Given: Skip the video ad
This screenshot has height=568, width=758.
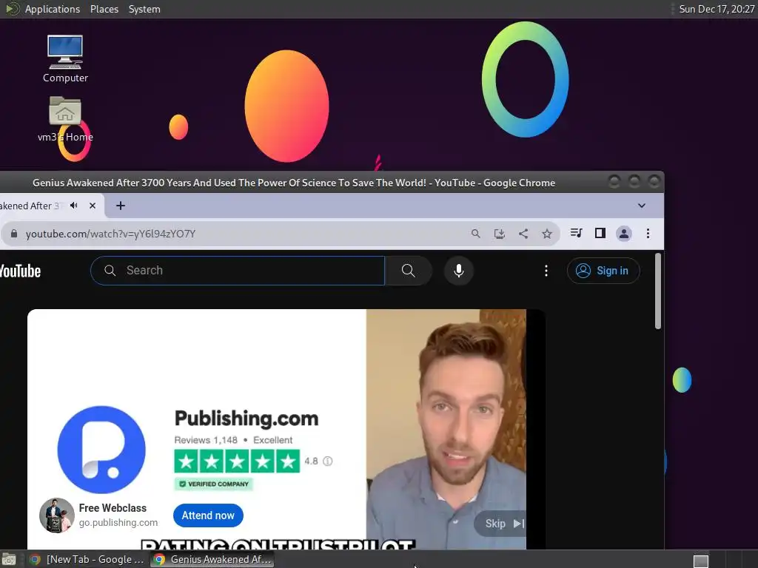Looking at the screenshot, I should click(502, 524).
